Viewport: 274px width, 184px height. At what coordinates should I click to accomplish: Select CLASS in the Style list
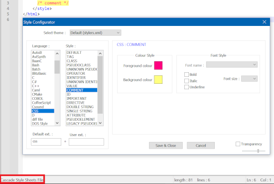[82, 61]
